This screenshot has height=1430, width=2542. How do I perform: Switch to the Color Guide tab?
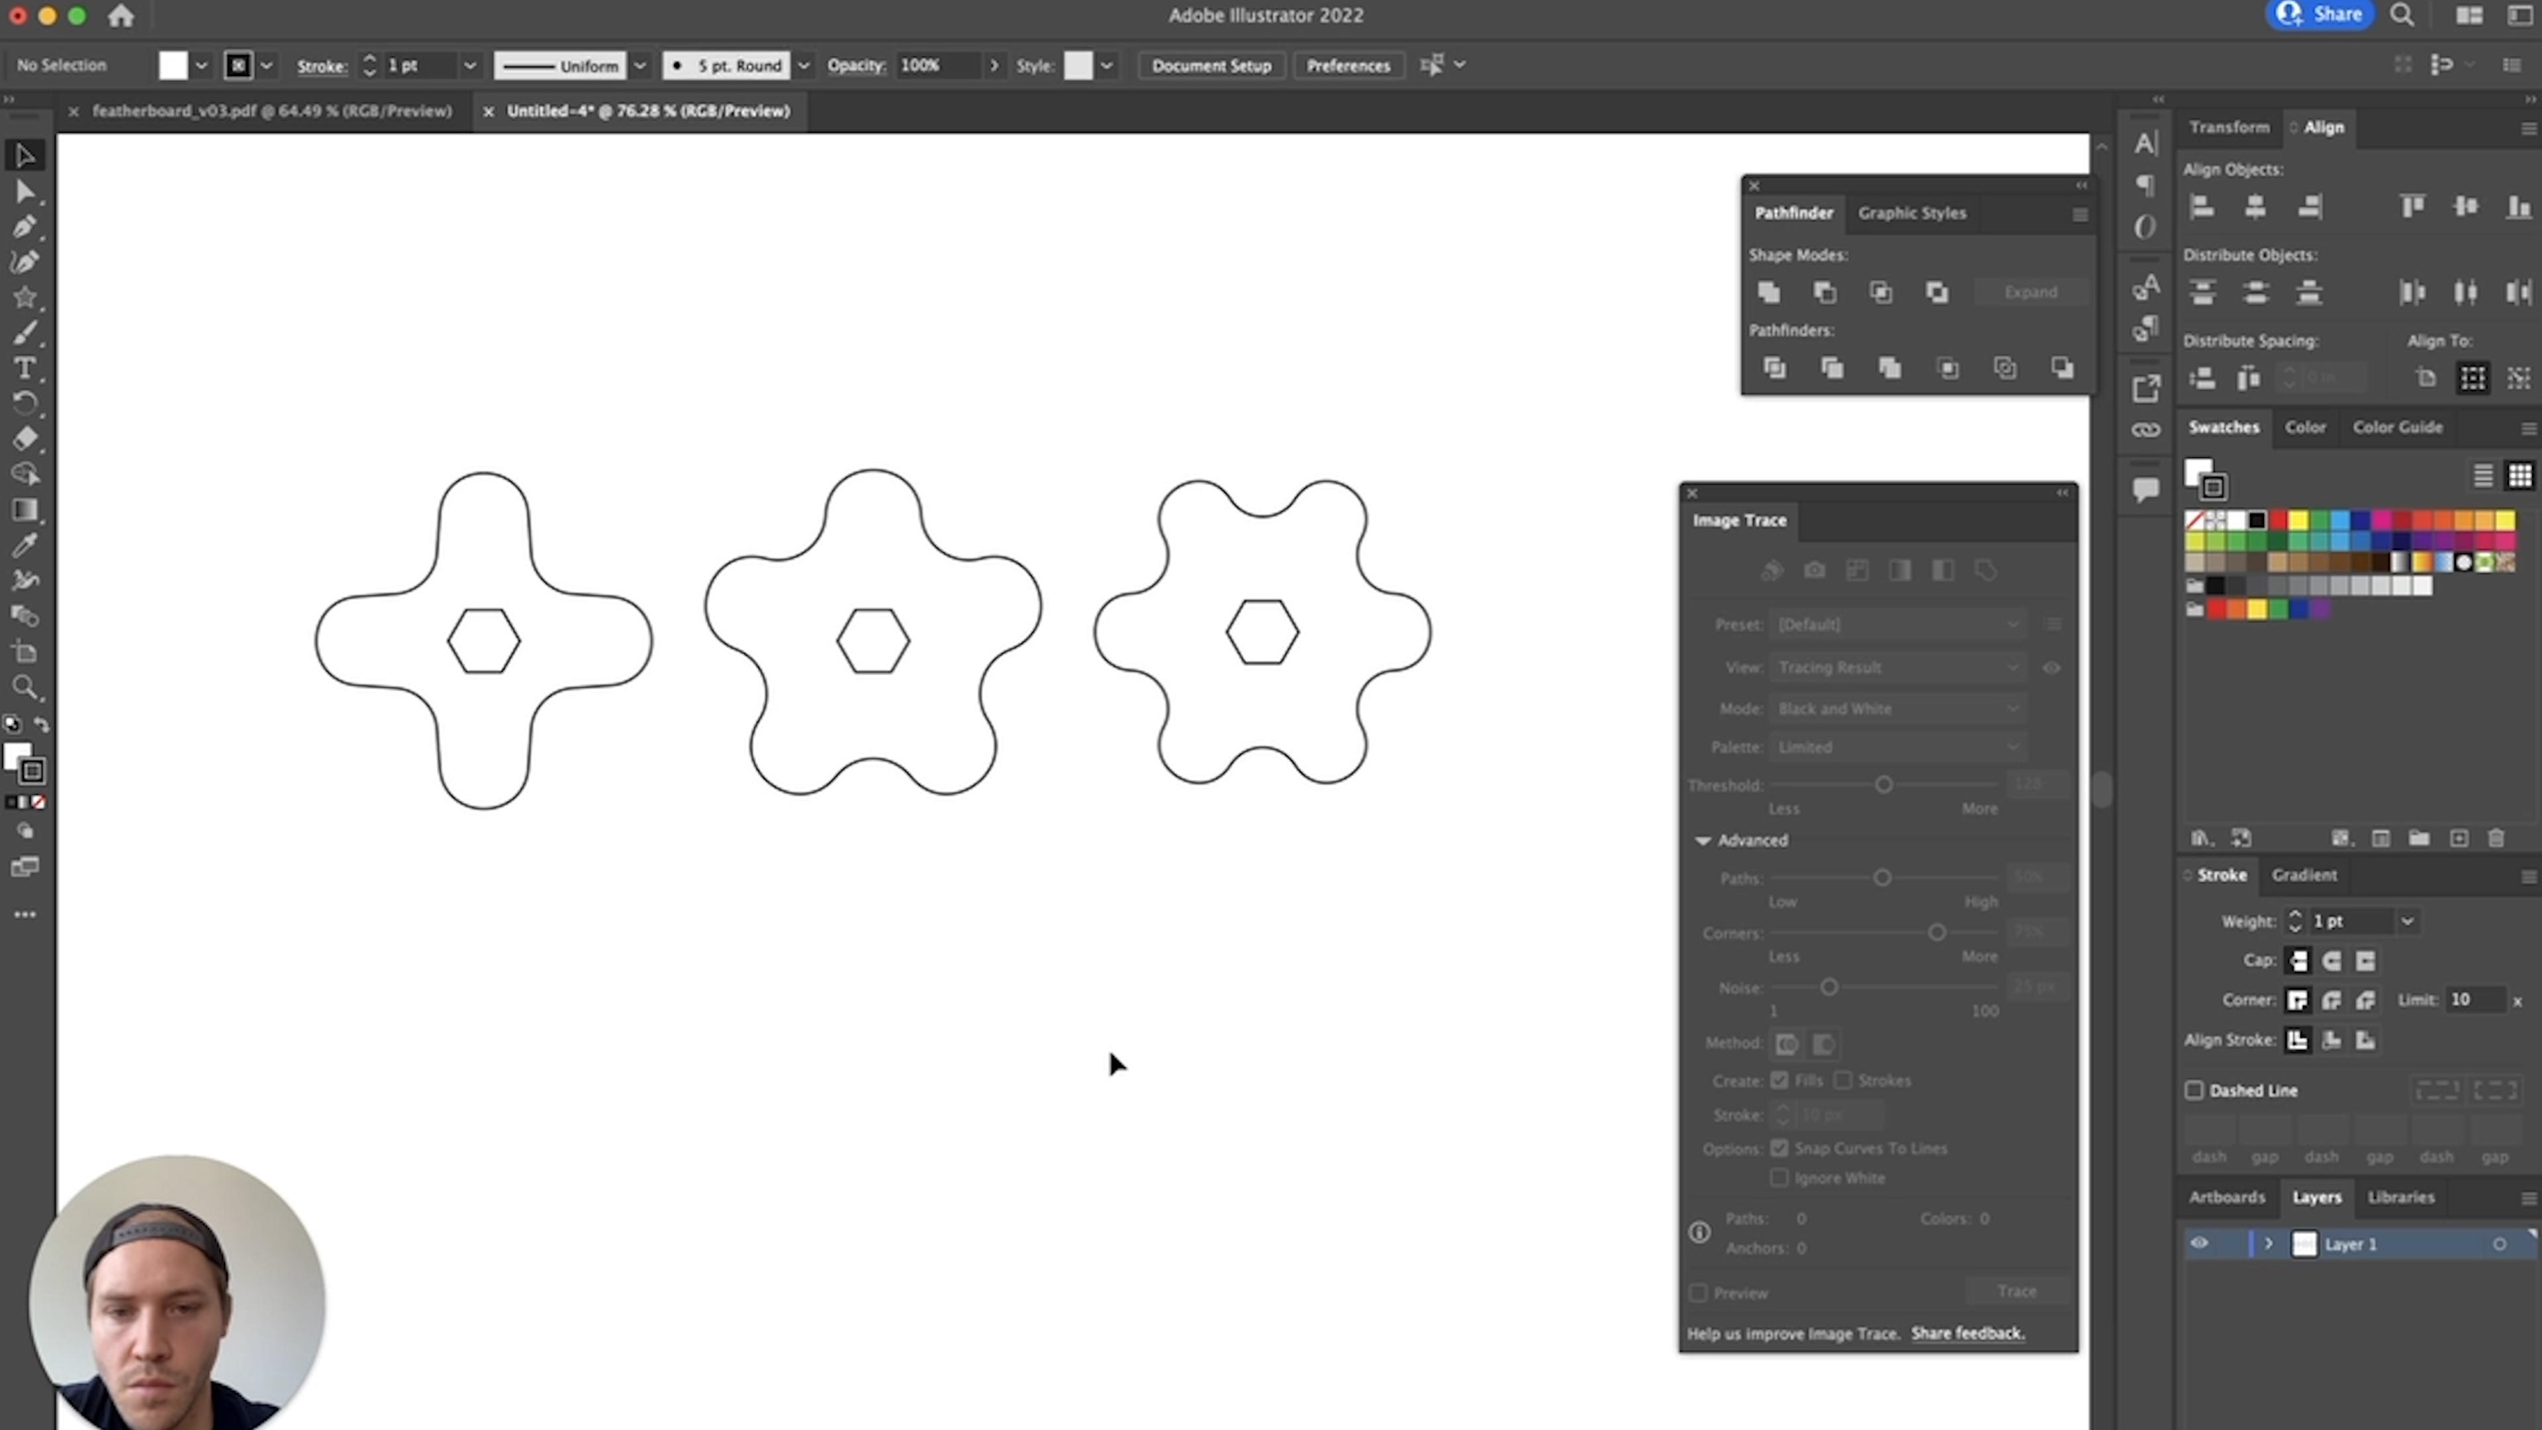point(2397,427)
